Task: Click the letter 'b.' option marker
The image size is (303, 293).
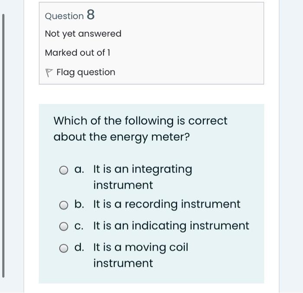Action: pyautogui.click(x=79, y=204)
